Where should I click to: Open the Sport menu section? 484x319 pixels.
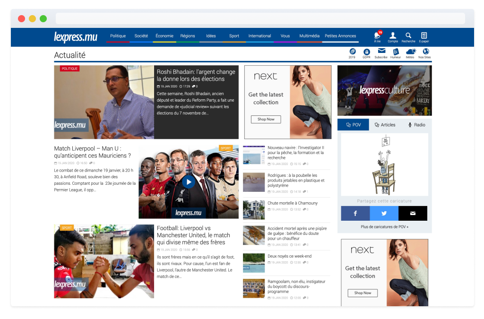click(234, 36)
